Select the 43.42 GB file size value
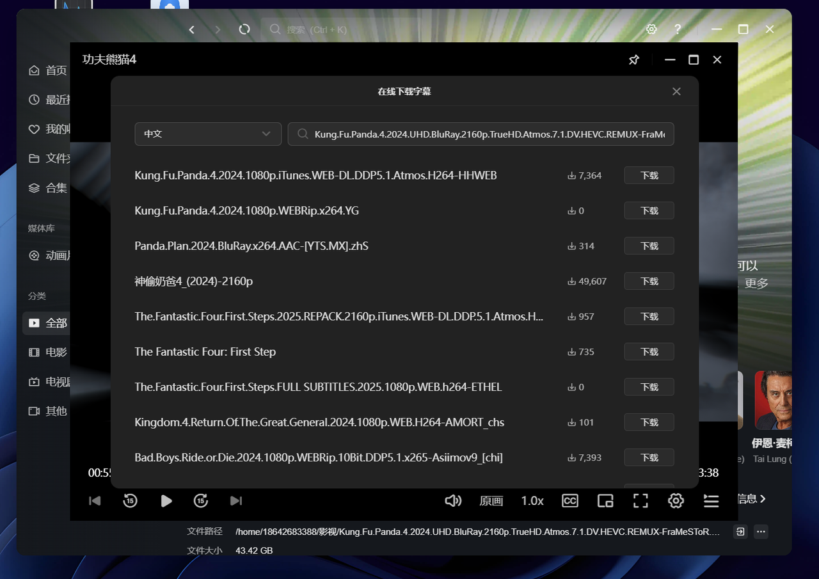The width and height of the screenshot is (819, 579). click(x=254, y=550)
